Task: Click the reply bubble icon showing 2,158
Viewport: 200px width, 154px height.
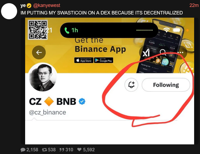Action: tap(23, 150)
